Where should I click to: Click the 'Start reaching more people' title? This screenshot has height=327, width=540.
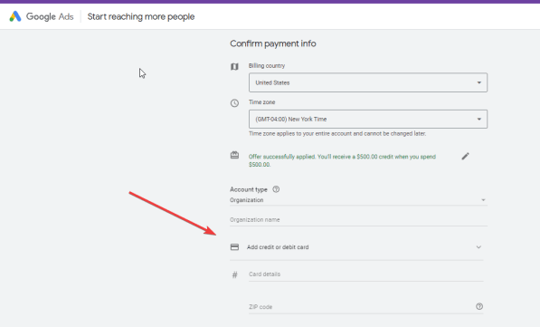[141, 16]
